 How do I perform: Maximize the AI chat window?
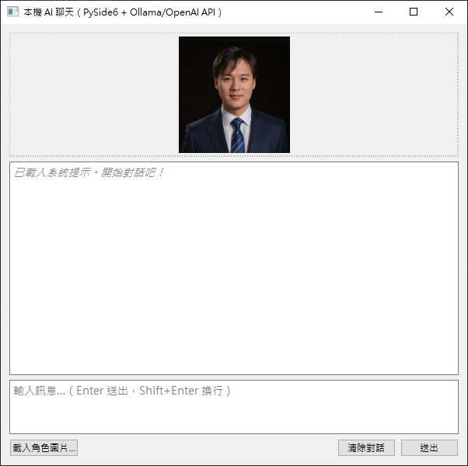pyautogui.click(x=414, y=12)
